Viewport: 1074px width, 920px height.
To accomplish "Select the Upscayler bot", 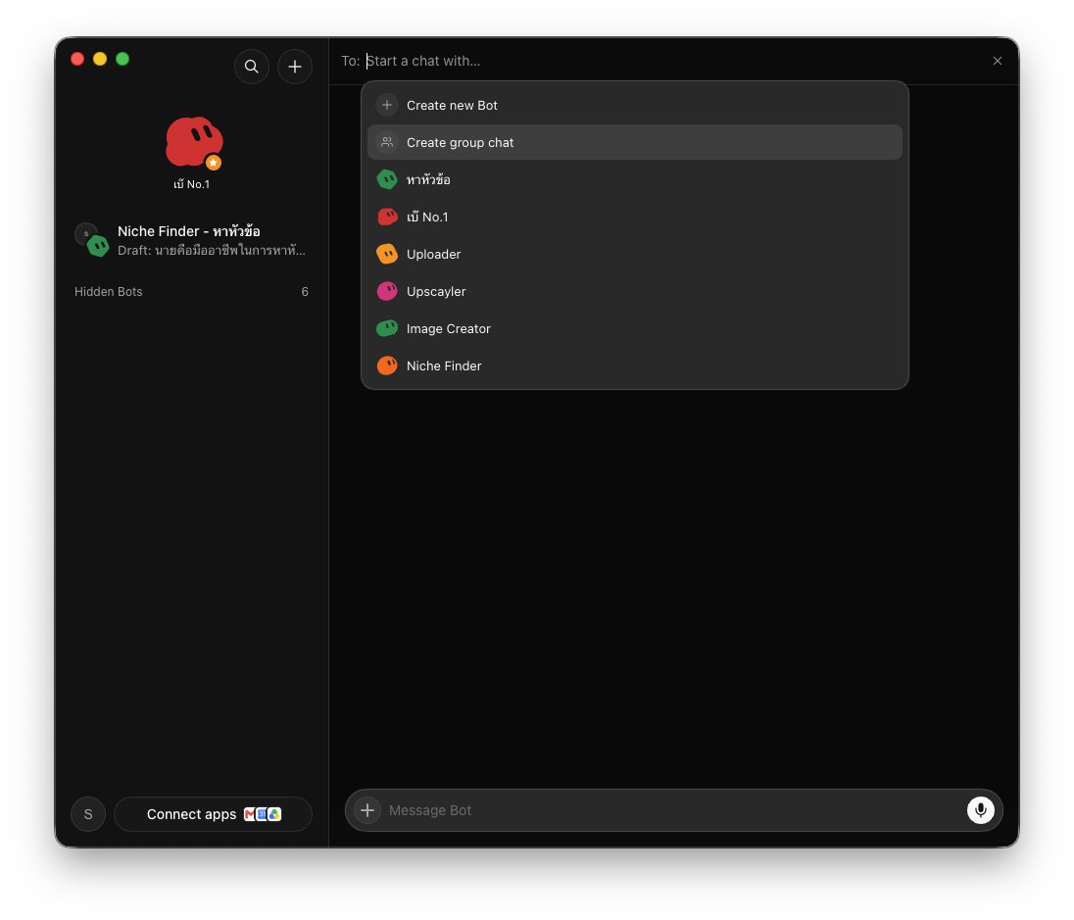I will click(634, 291).
